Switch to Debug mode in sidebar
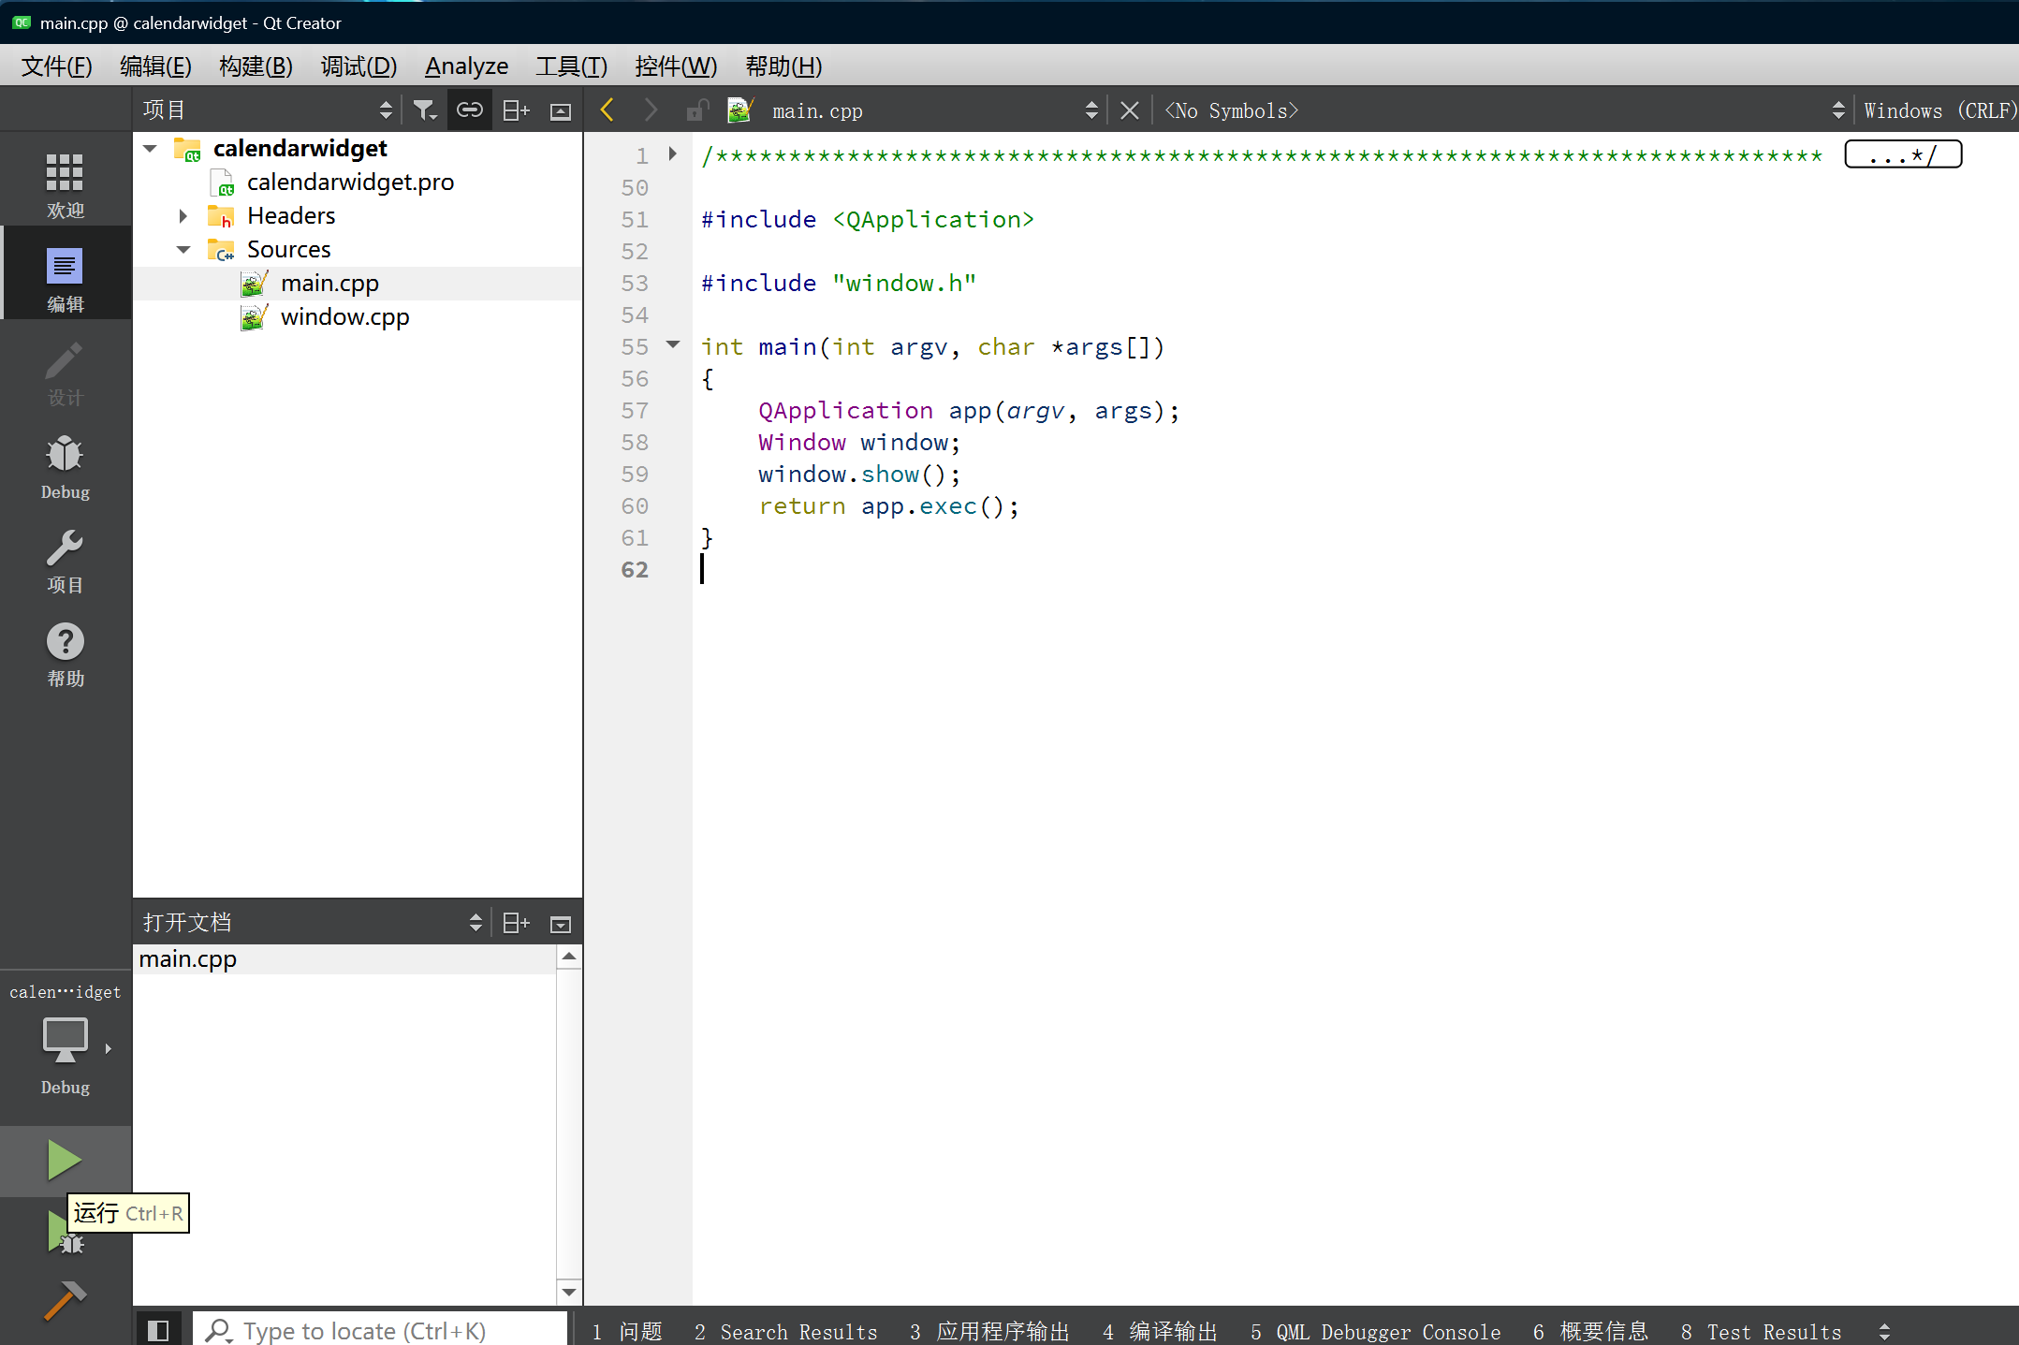Viewport: 2019px width, 1345px height. point(65,466)
